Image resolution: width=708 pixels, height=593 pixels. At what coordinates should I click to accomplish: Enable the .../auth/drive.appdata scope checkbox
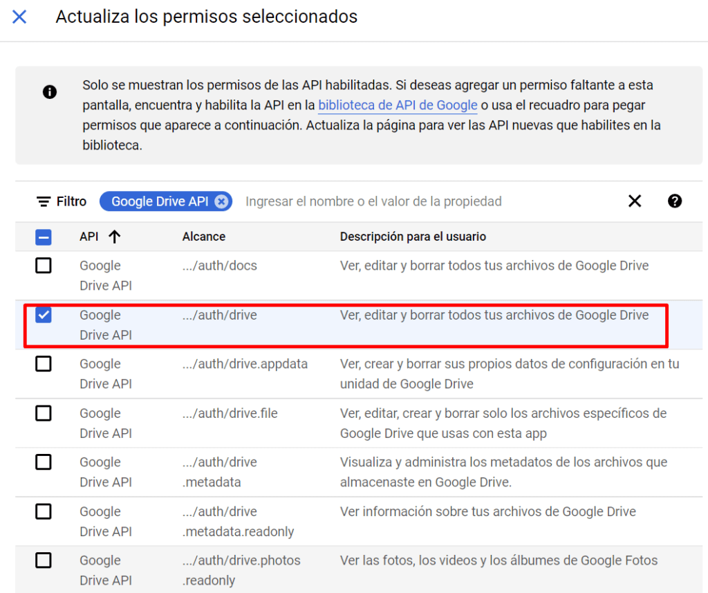click(44, 363)
